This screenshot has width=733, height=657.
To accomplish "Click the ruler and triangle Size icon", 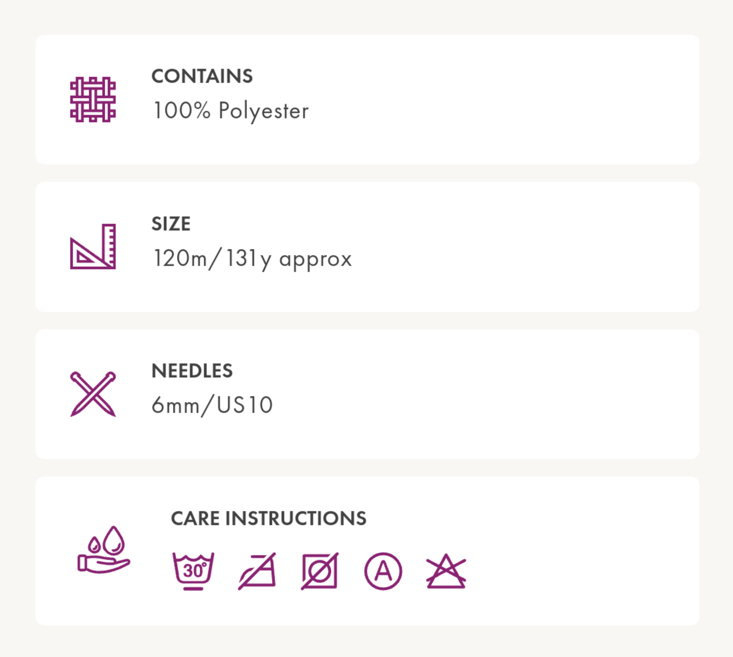I will point(93,246).
